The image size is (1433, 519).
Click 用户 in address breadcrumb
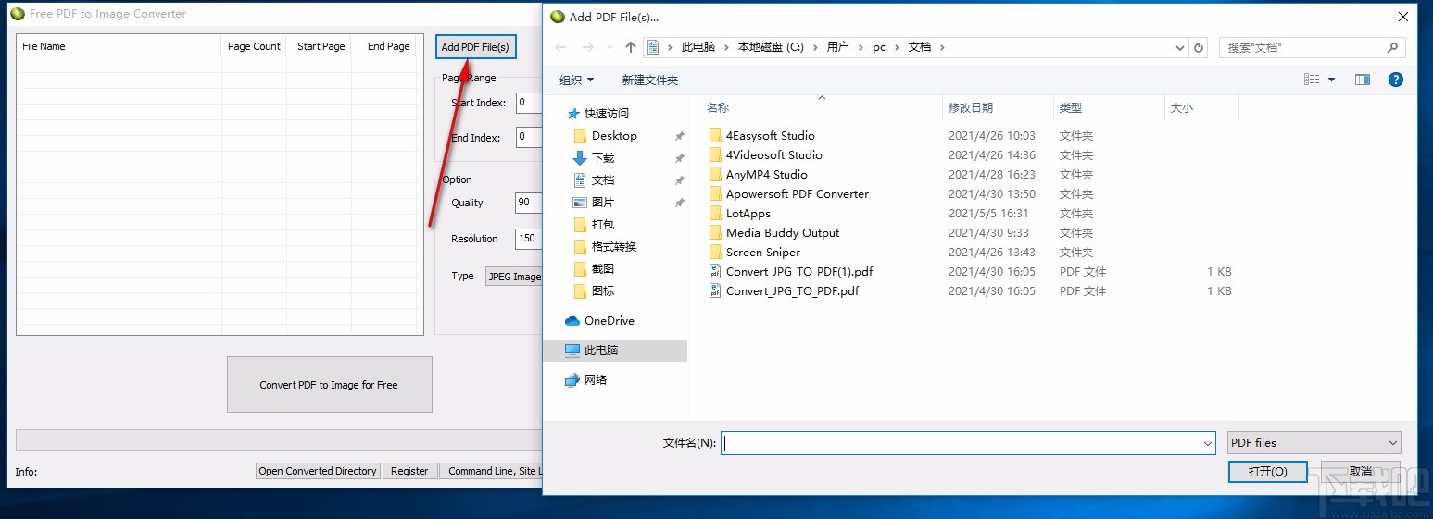pyautogui.click(x=837, y=47)
